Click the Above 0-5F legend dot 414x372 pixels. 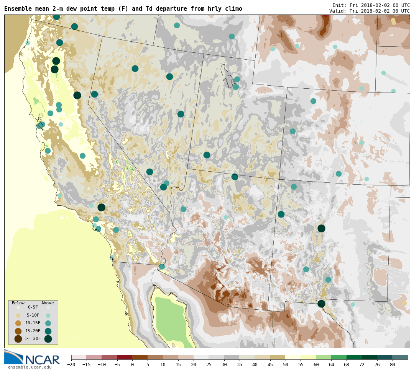pyautogui.click(x=48, y=307)
